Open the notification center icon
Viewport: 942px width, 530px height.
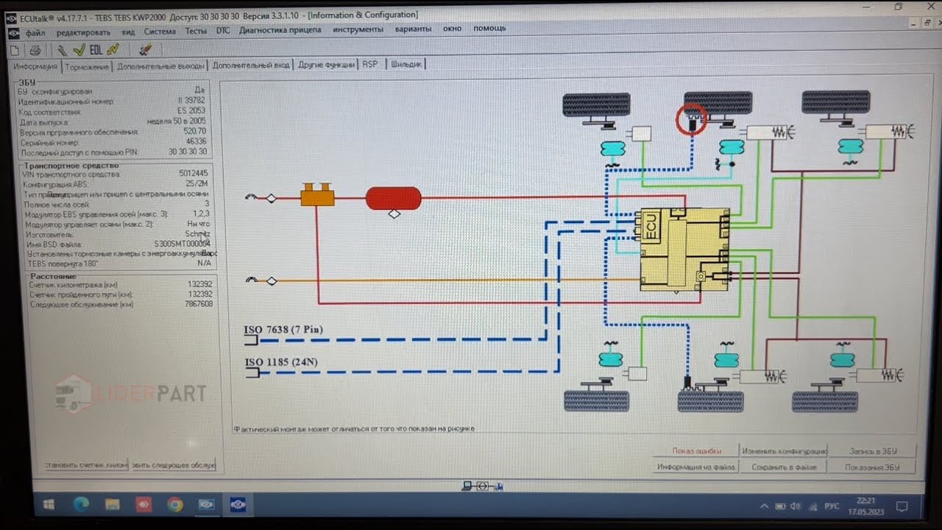[x=902, y=506]
